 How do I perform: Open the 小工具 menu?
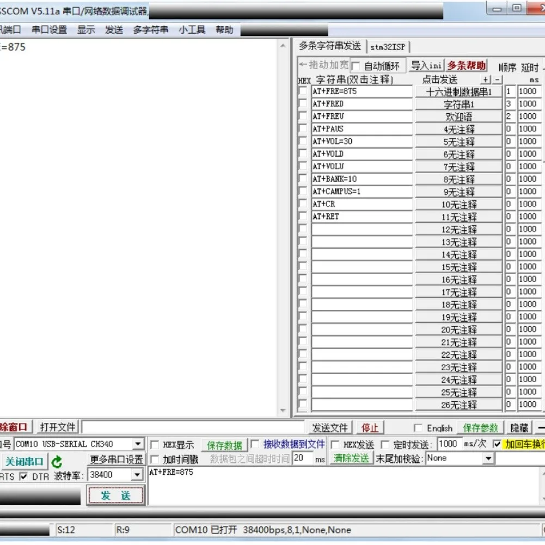coord(192,30)
